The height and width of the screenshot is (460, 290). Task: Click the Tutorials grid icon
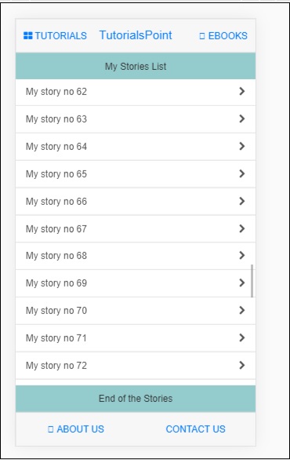click(x=28, y=35)
